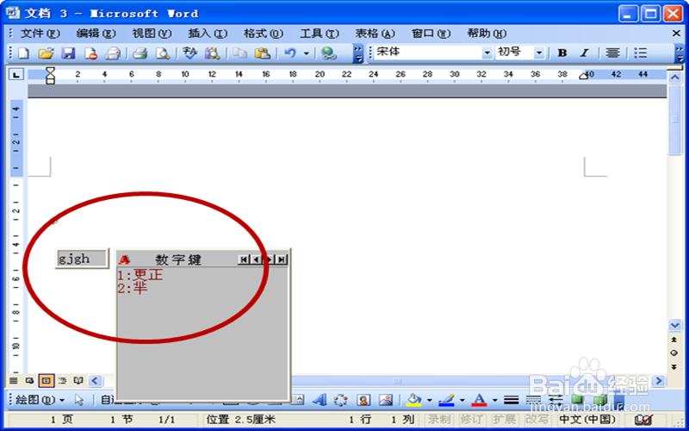The image size is (689, 431).
Task: Insert WordArt from drawing toolbar
Action: (x=320, y=400)
